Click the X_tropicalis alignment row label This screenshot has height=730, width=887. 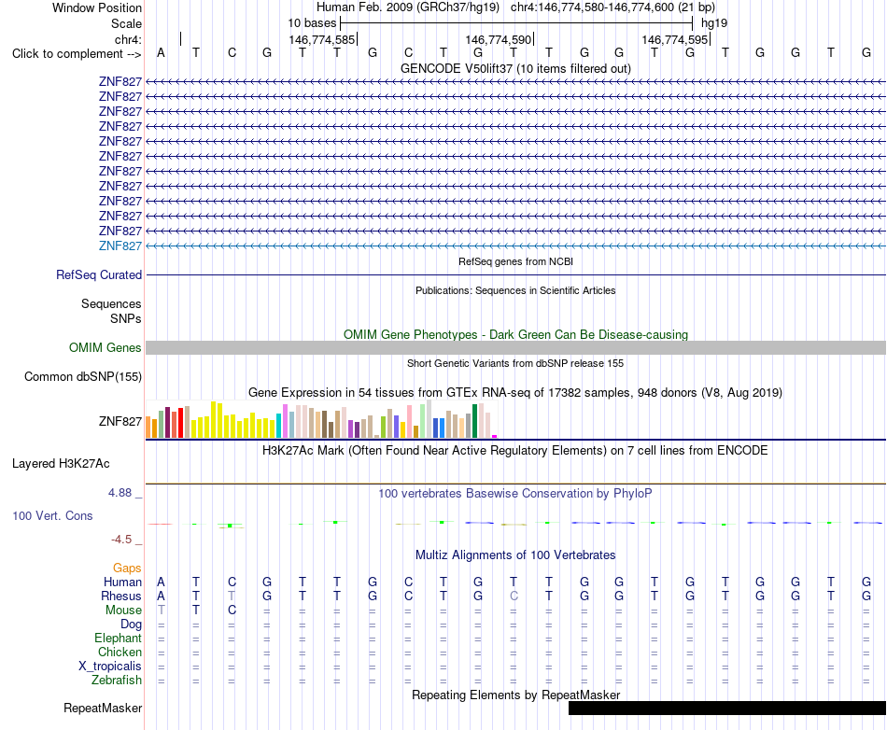[110, 667]
